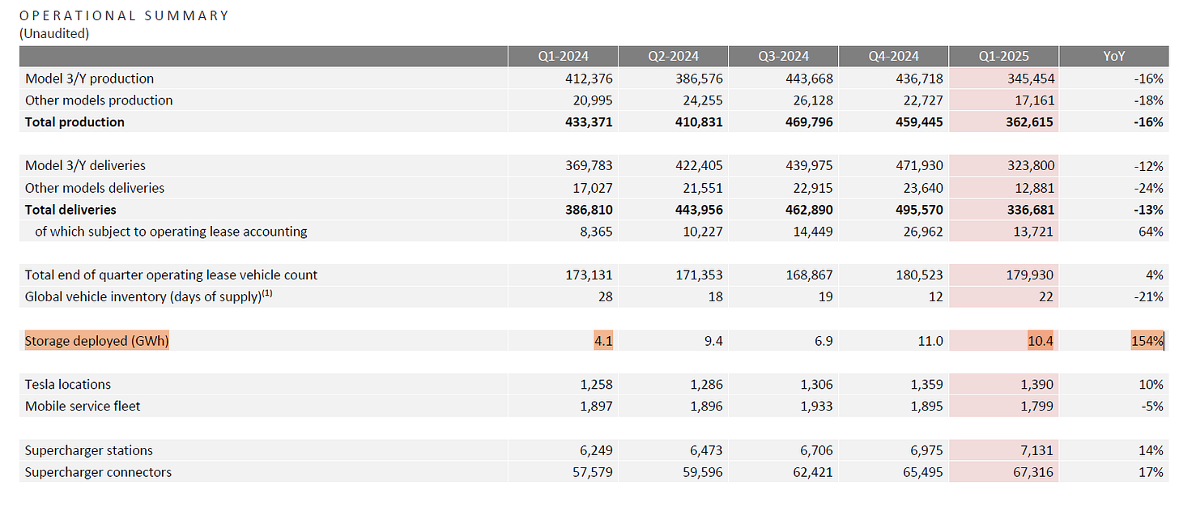Select the operating lease vehicle count label
This screenshot has width=1179, height=507.
point(171,275)
